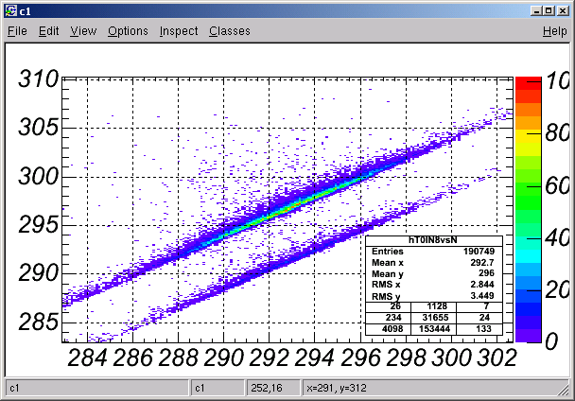Viewport: 575px width, 401px height.
Task: Click the 133 cell in the stats table
Action: point(479,329)
